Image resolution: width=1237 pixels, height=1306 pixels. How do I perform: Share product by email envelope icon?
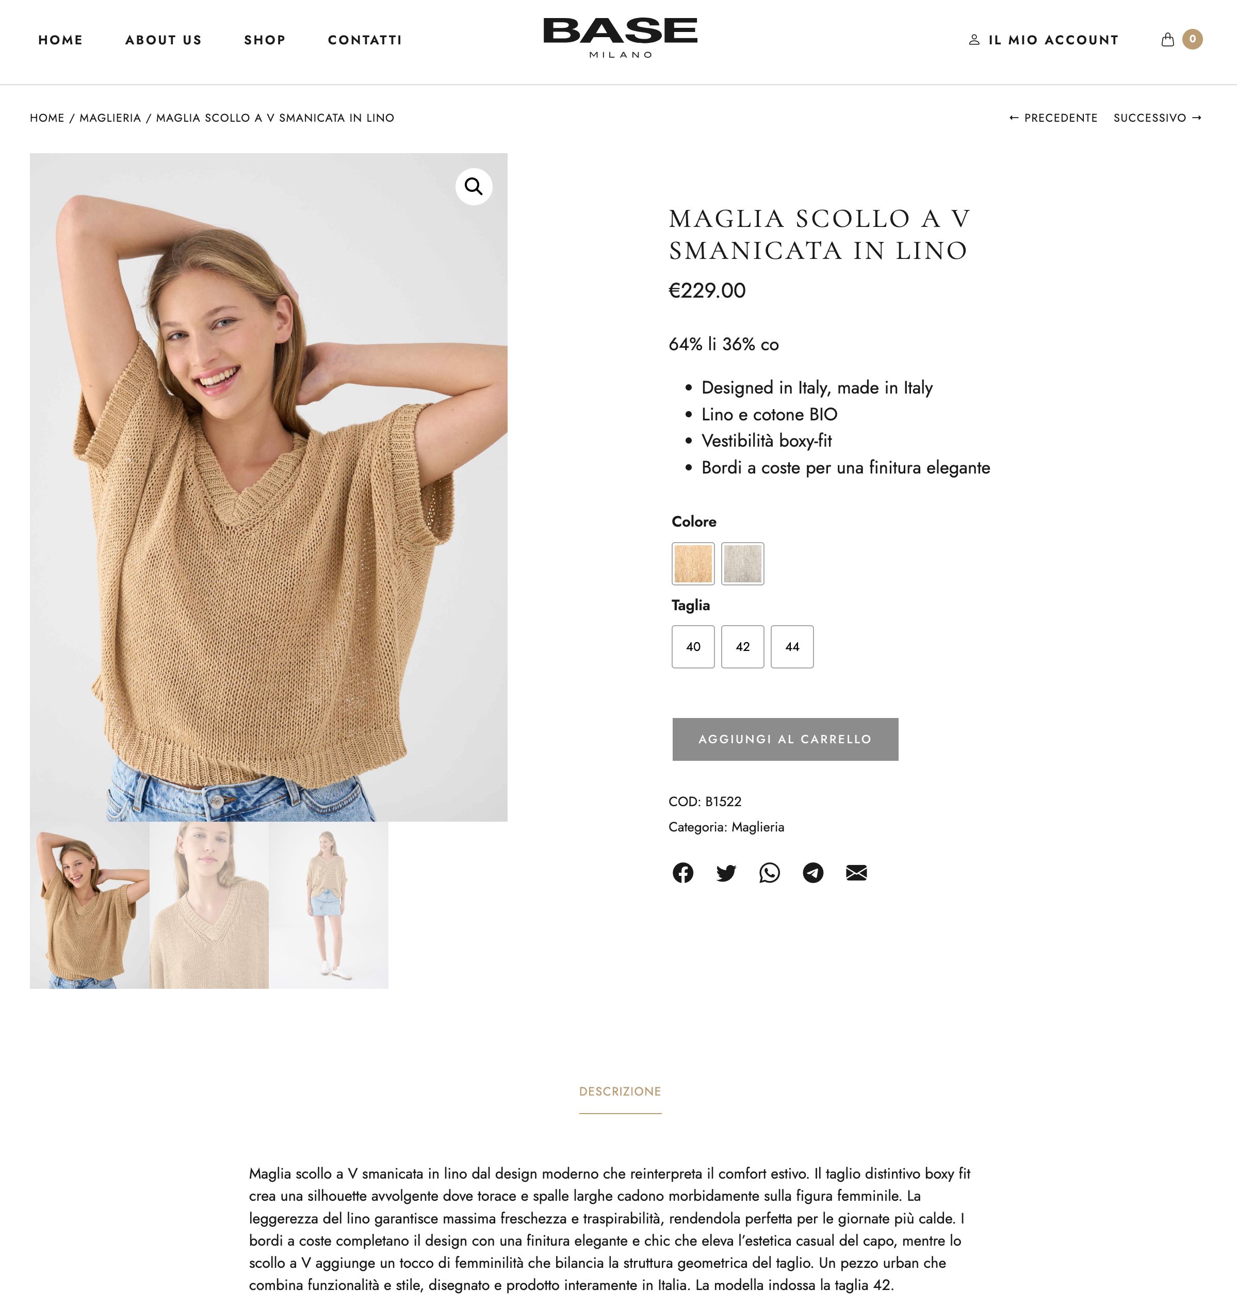pos(856,873)
